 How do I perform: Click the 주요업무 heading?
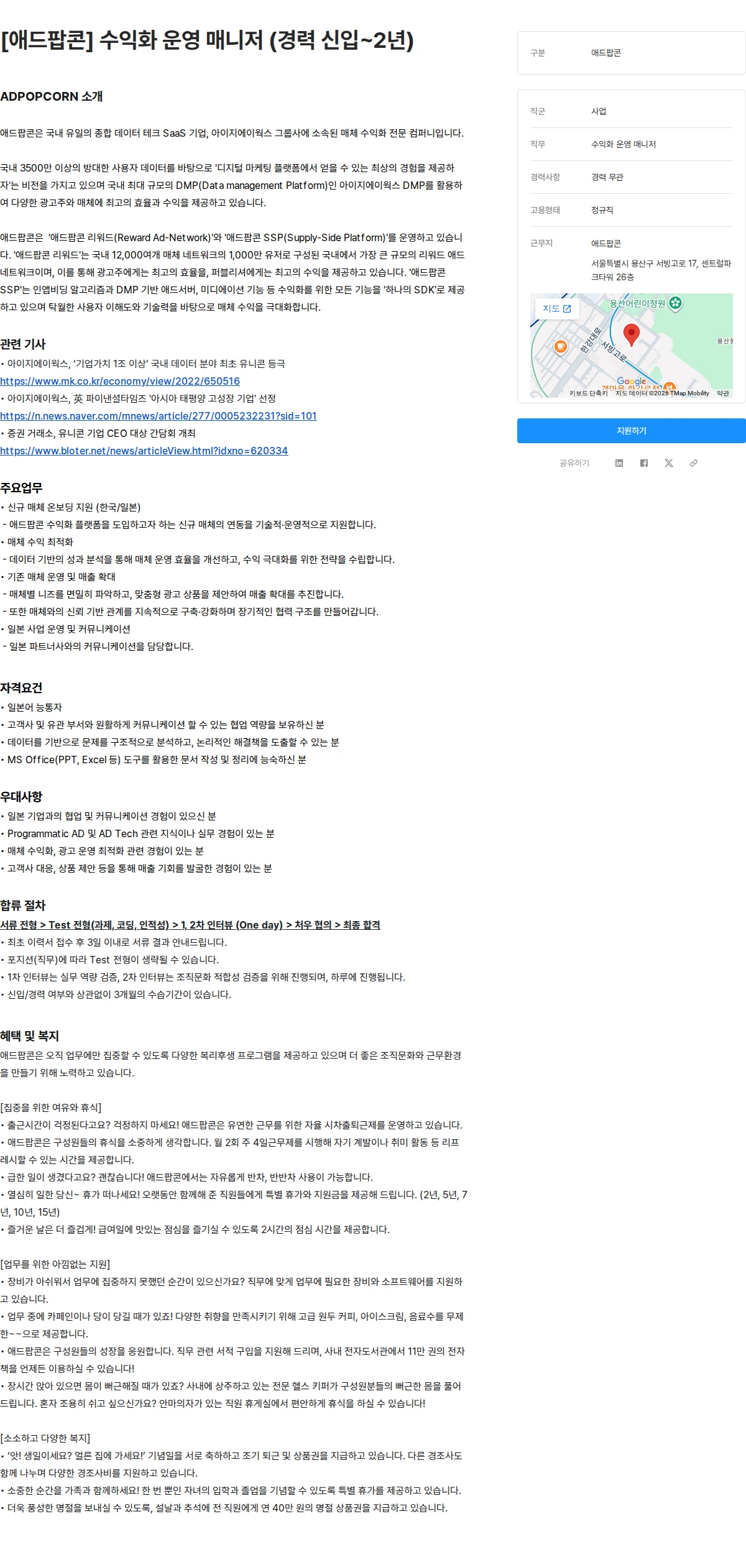tap(21, 488)
